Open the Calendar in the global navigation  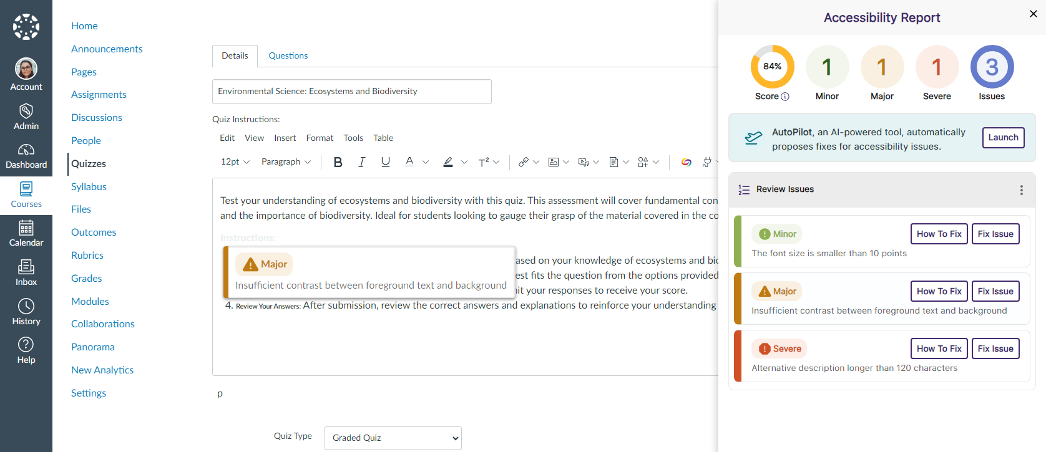(x=26, y=233)
